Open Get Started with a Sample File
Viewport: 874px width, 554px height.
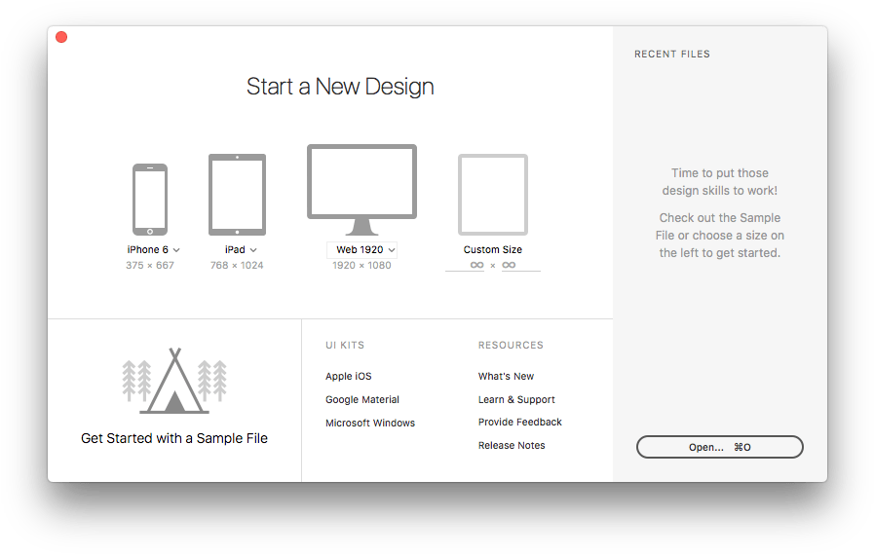[x=174, y=438]
